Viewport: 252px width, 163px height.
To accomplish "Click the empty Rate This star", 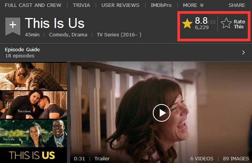I will pos(226,23).
